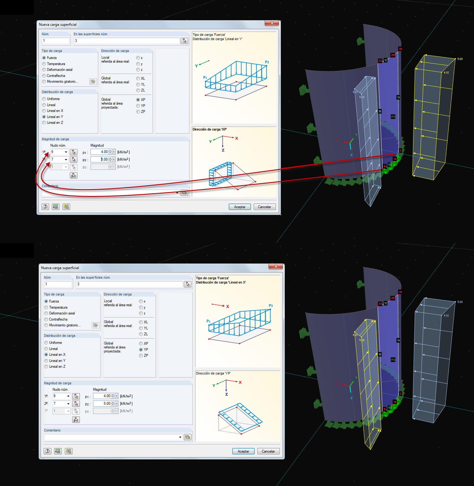Click p1 magnitude spinner in lower dialog
This screenshot has height=486, width=474.
point(113,396)
